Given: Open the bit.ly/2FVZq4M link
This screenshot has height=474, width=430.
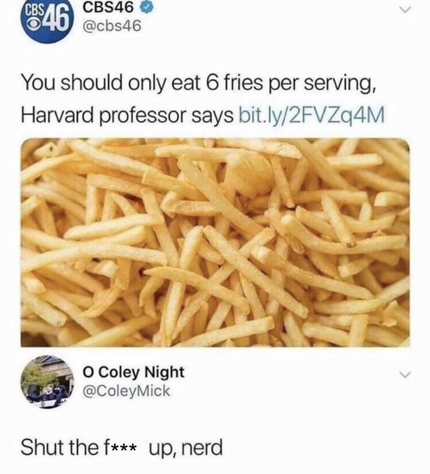Looking at the screenshot, I should (x=312, y=115).
